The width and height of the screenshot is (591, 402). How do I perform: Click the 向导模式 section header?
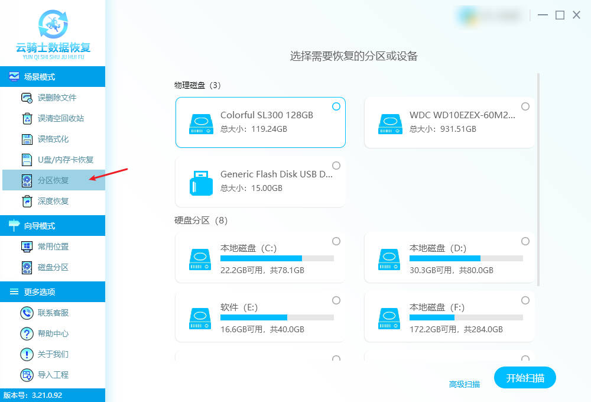click(53, 225)
